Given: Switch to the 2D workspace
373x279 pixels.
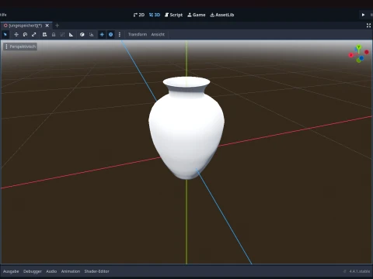Looking at the screenshot, I should click(139, 15).
